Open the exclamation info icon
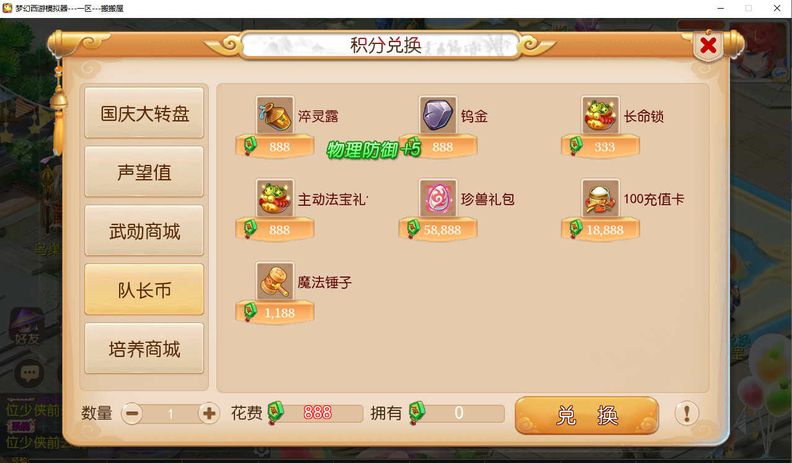The height and width of the screenshot is (463, 792). (687, 413)
